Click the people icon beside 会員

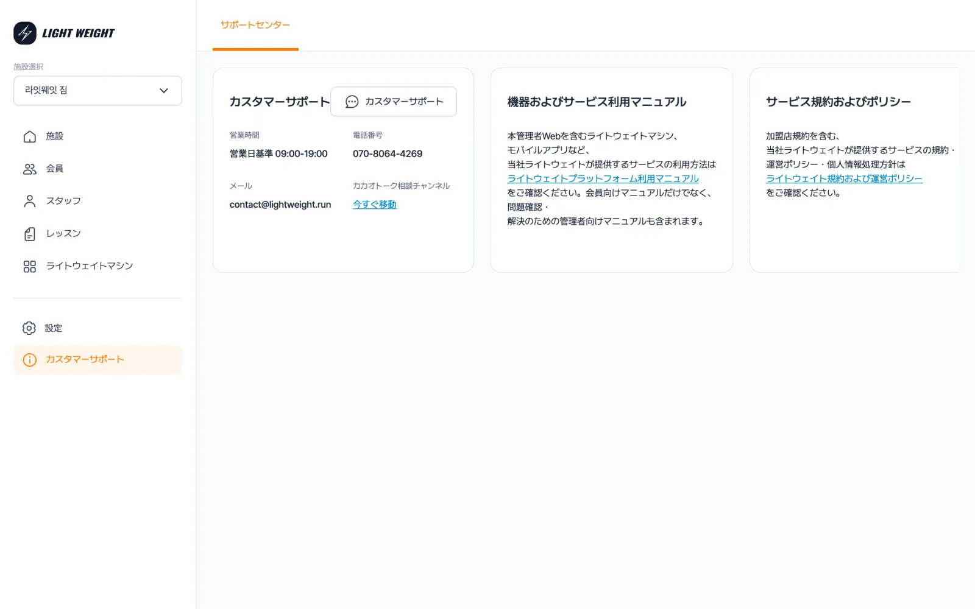(29, 169)
